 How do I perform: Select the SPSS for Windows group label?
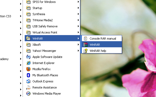(x=44, y=2)
